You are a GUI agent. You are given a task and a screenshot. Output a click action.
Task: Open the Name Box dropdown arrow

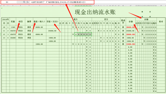[17, 2]
